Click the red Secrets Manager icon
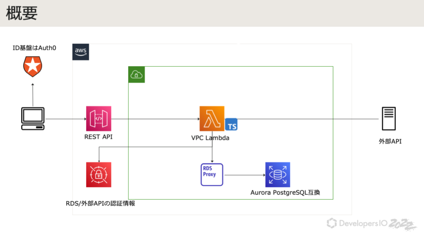Screen dimensions: 424x238 pyautogui.click(x=98, y=175)
